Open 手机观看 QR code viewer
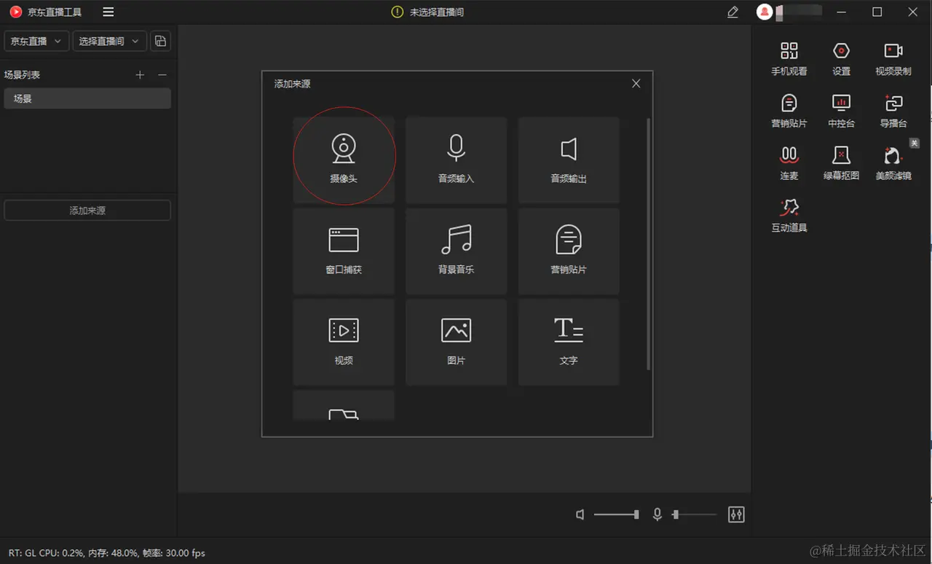The width and height of the screenshot is (932, 564). (789, 59)
